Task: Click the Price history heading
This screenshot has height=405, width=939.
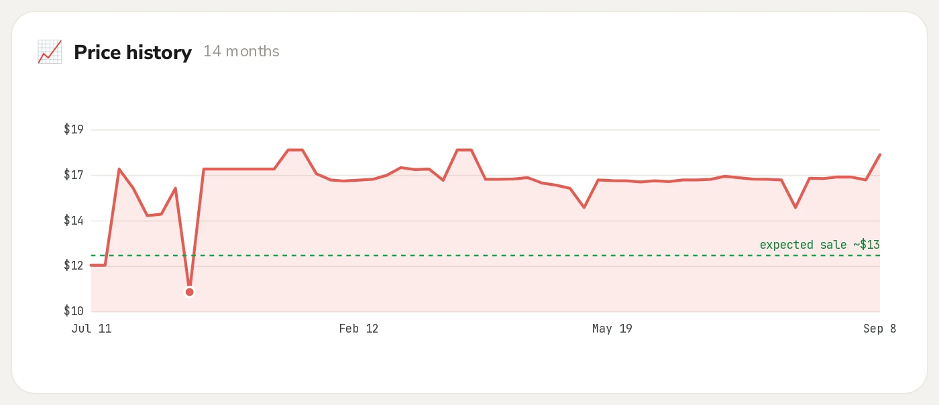Action: [133, 52]
